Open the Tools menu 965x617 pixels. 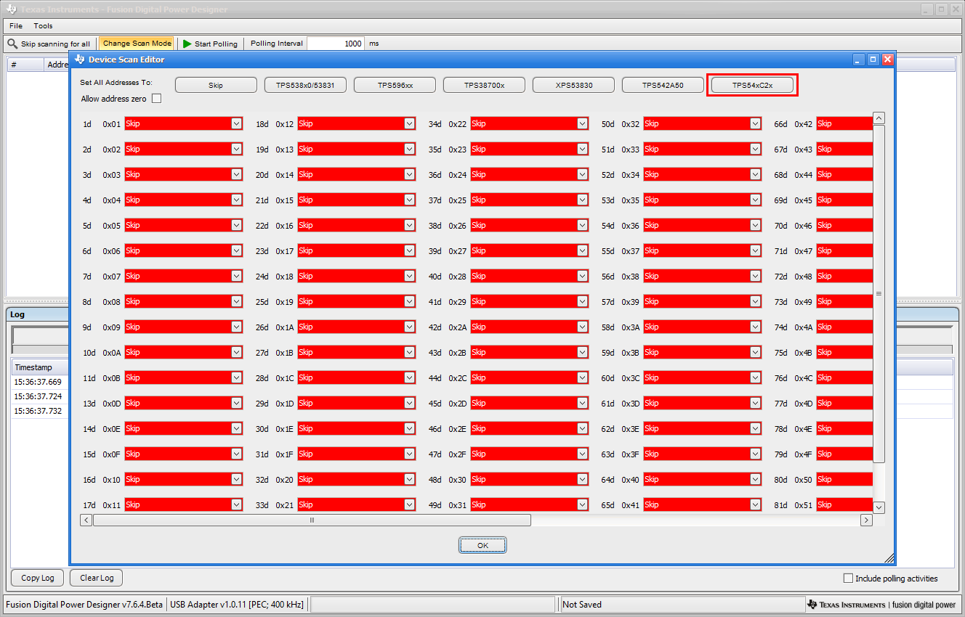pyautogui.click(x=43, y=25)
